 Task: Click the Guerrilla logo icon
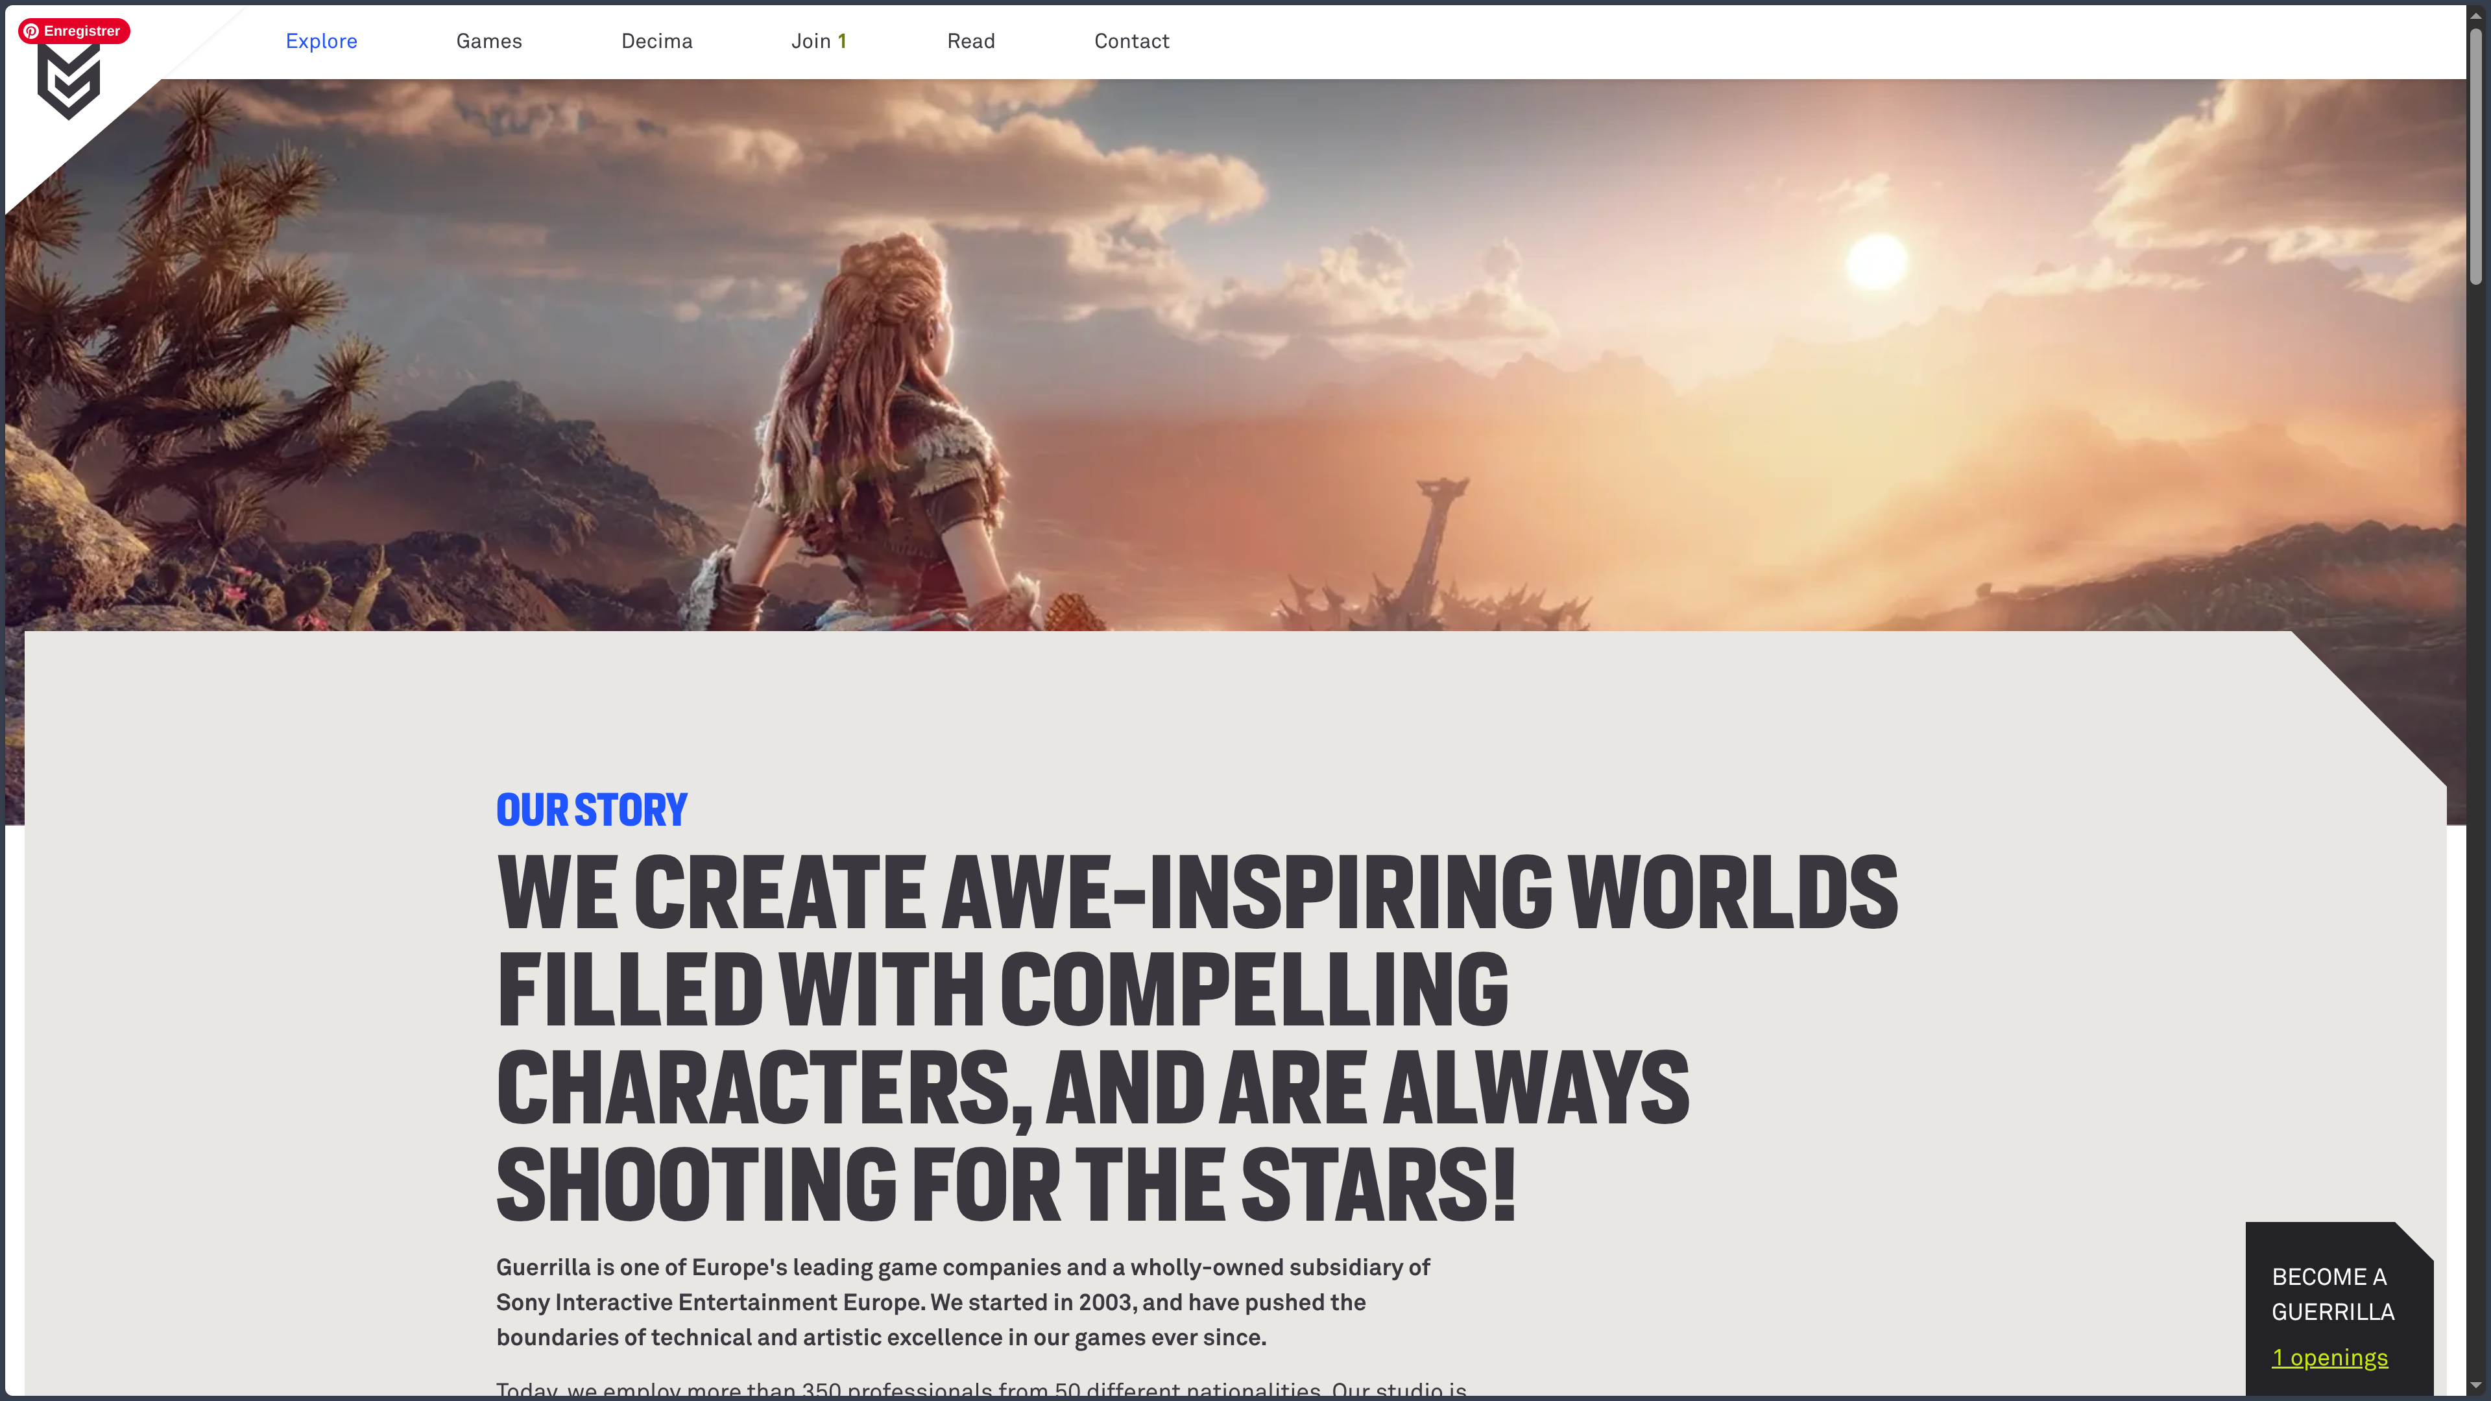(69, 83)
